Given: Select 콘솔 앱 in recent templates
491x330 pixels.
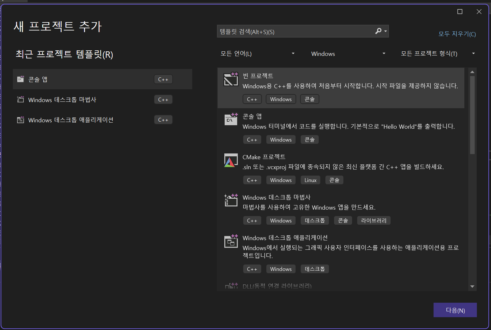Looking at the screenshot, I should pos(102,79).
